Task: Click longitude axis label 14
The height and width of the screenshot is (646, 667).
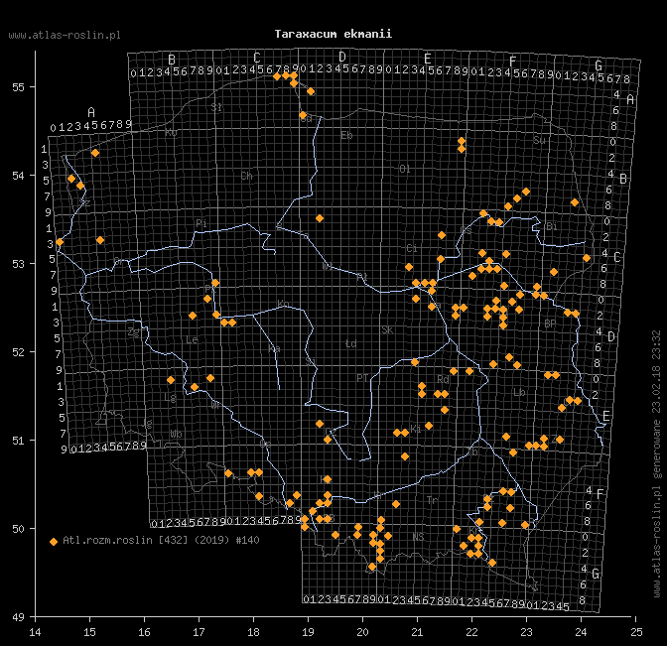Action: (35, 632)
